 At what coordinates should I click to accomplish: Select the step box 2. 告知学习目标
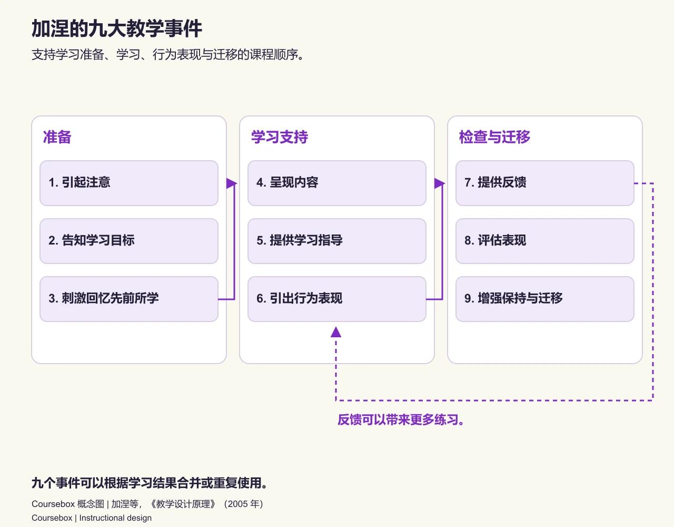129,241
